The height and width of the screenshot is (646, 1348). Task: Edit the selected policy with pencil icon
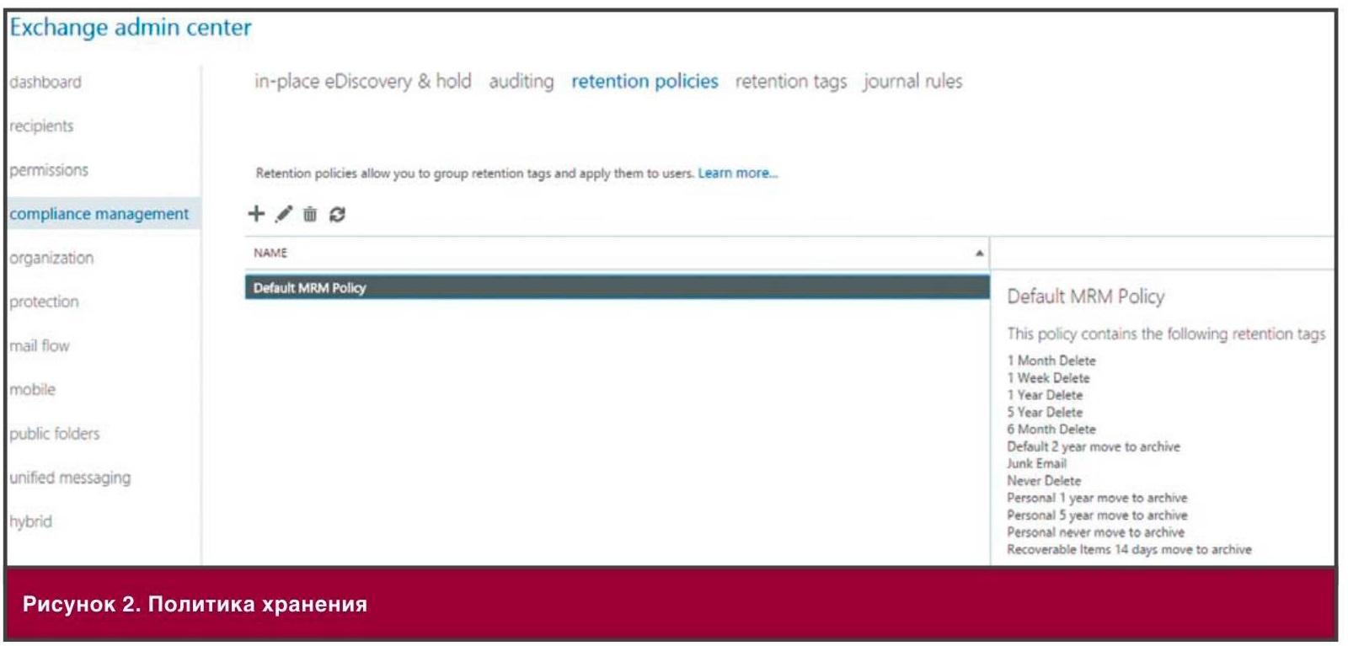click(284, 214)
